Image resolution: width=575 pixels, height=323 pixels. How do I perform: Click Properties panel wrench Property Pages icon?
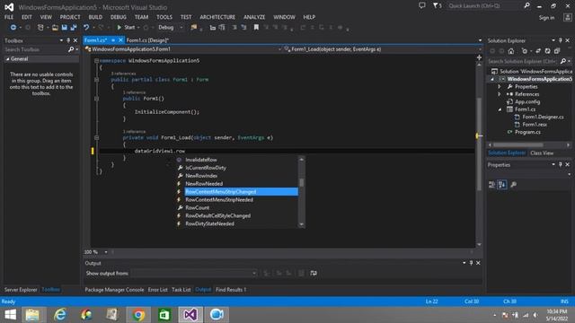point(513,185)
